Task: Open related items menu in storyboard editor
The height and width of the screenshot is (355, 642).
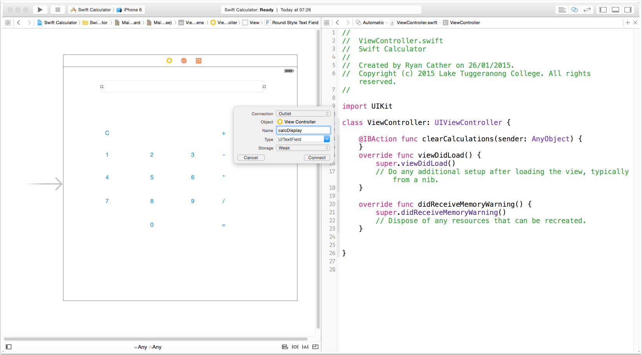Action: click(x=8, y=23)
